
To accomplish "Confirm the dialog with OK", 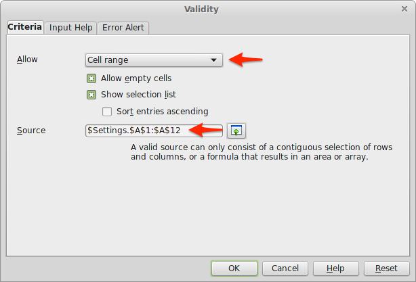I will click(x=234, y=268).
